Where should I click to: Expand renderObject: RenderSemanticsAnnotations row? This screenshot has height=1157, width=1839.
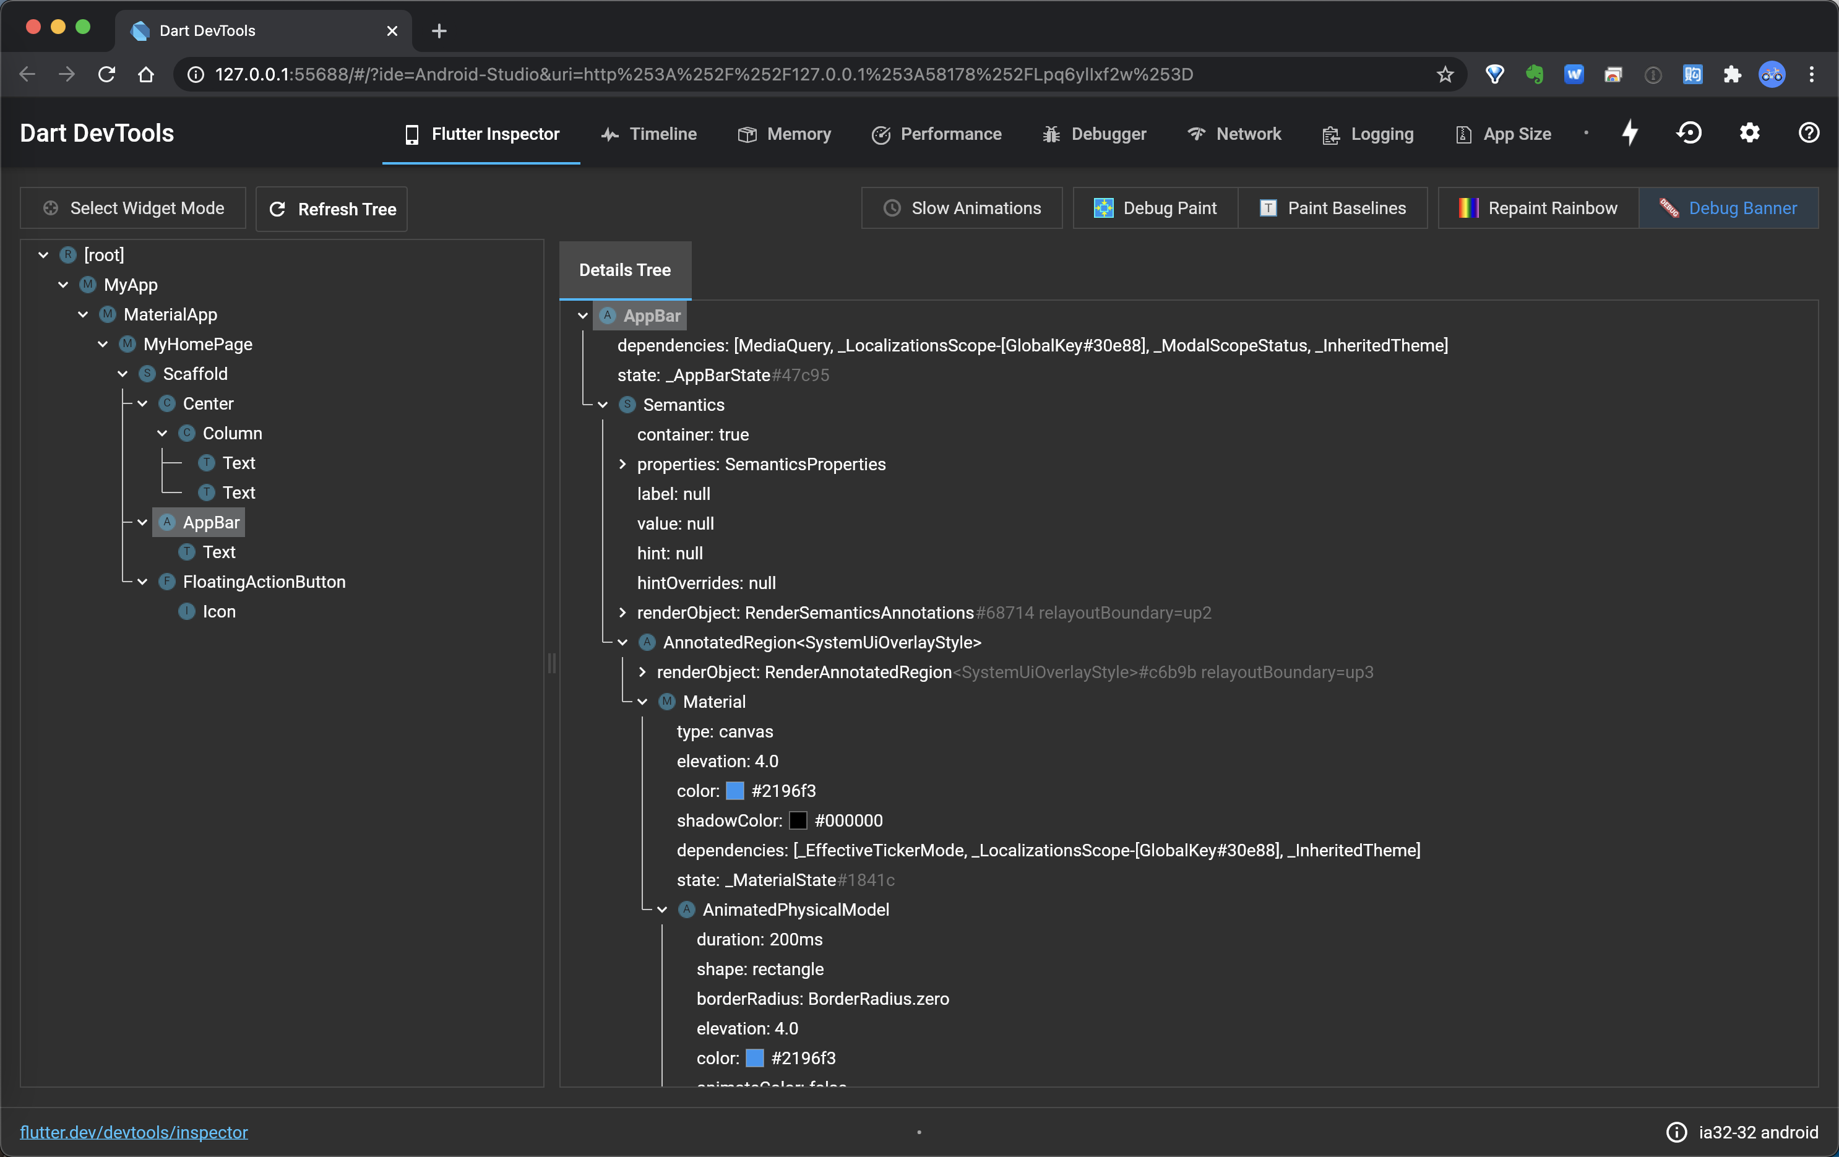pyautogui.click(x=622, y=612)
